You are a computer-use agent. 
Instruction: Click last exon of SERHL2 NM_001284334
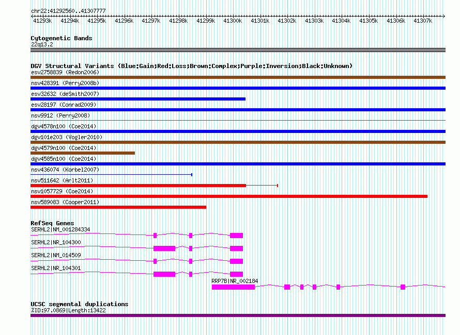236,236
